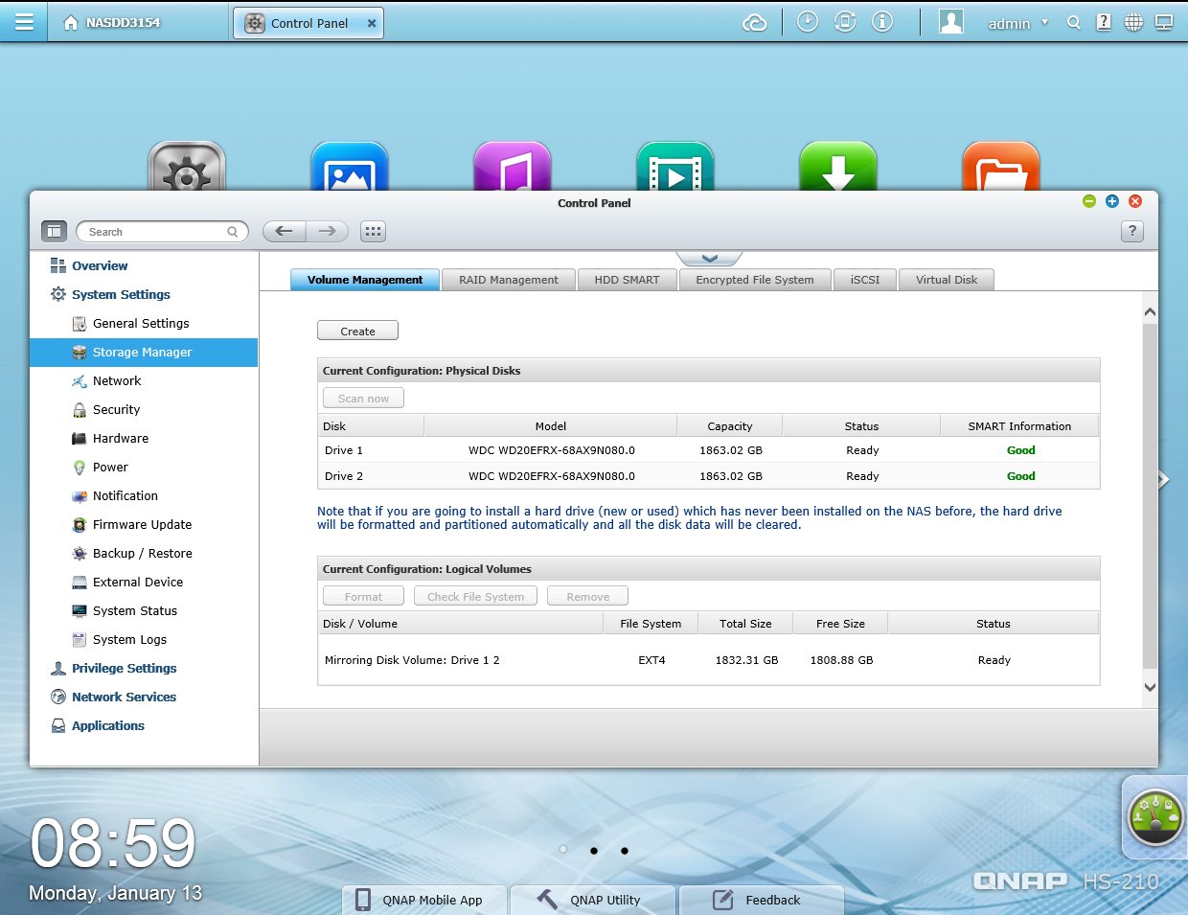Open the QNAP Mobile App shortcut
Viewport: 1188px width, 915px height.
click(424, 900)
